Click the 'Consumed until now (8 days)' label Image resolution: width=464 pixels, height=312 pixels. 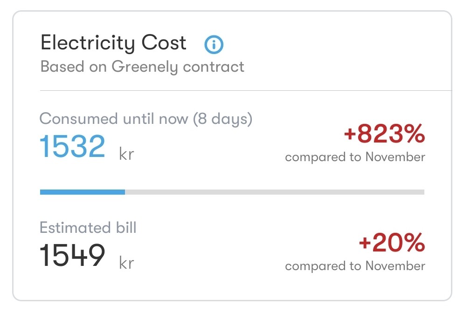(145, 119)
